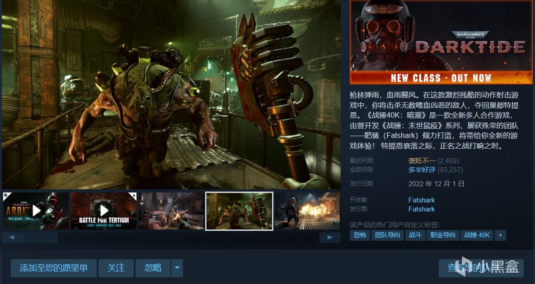Click release date text 2022 年 12 月 1 日
Image resolution: width=535 pixels, height=284 pixels.
(436, 184)
